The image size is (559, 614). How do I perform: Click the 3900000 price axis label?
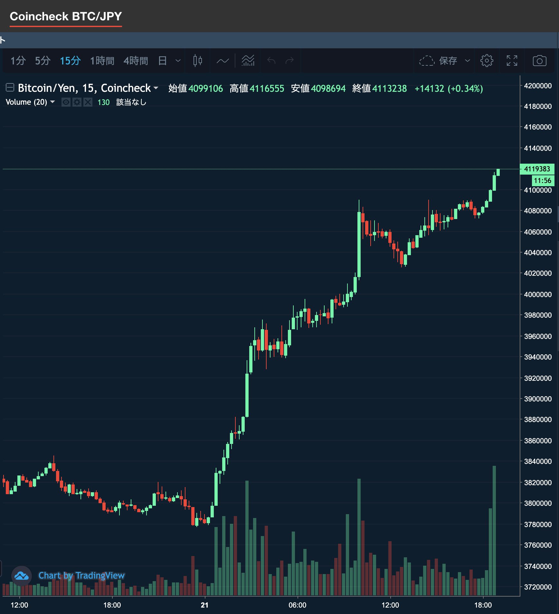[x=538, y=399]
